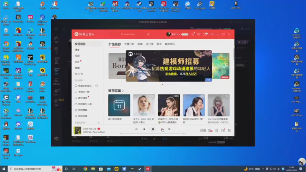Switch to mini mode via header icon
The image size is (306, 172).
(x=212, y=34)
